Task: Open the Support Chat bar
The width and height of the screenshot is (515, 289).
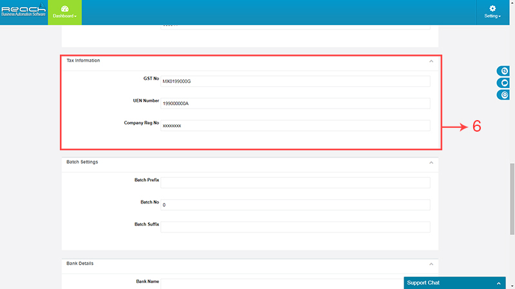Action: point(454,283)
